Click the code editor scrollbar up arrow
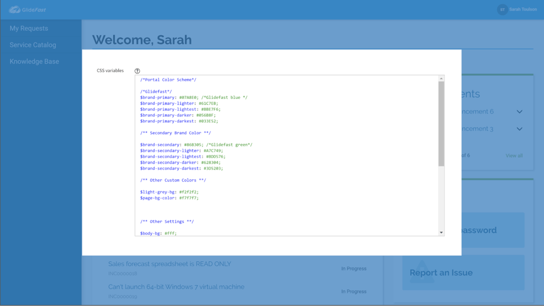This screenshot has height=306, width=544. 441,79
